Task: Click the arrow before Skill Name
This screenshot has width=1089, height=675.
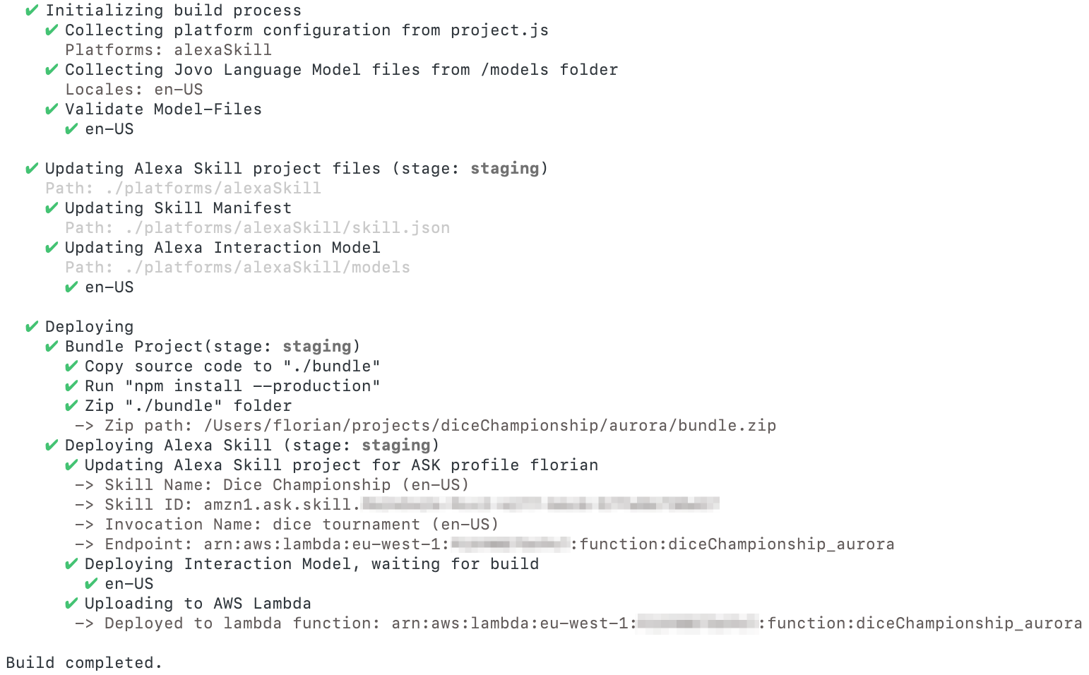Action: pyautogui.click(x=84, y=485)
